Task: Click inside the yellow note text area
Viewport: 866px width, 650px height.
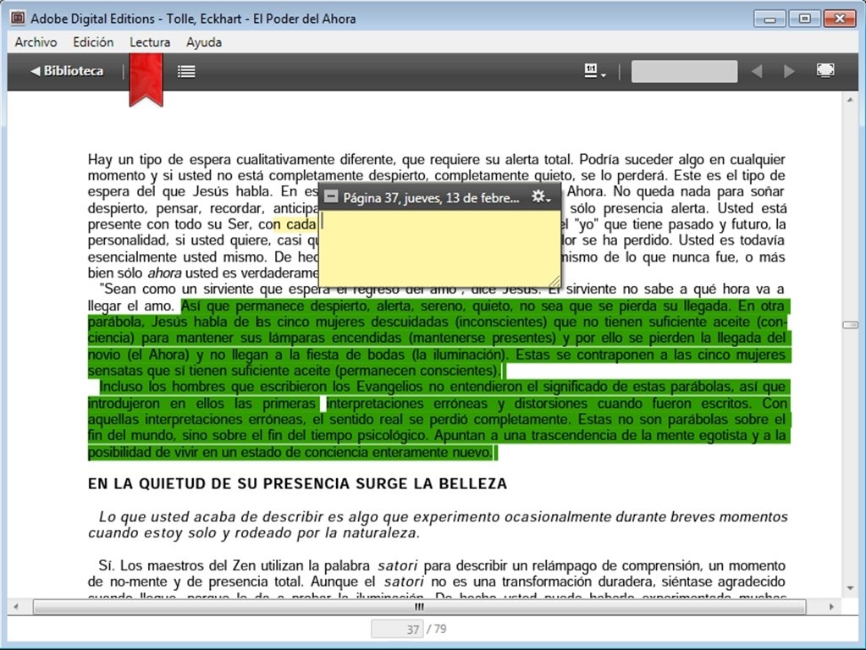Action: pyautogui.click(x=439, y=247)
